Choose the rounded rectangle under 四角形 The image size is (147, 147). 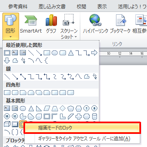click(x=15, y=93)
